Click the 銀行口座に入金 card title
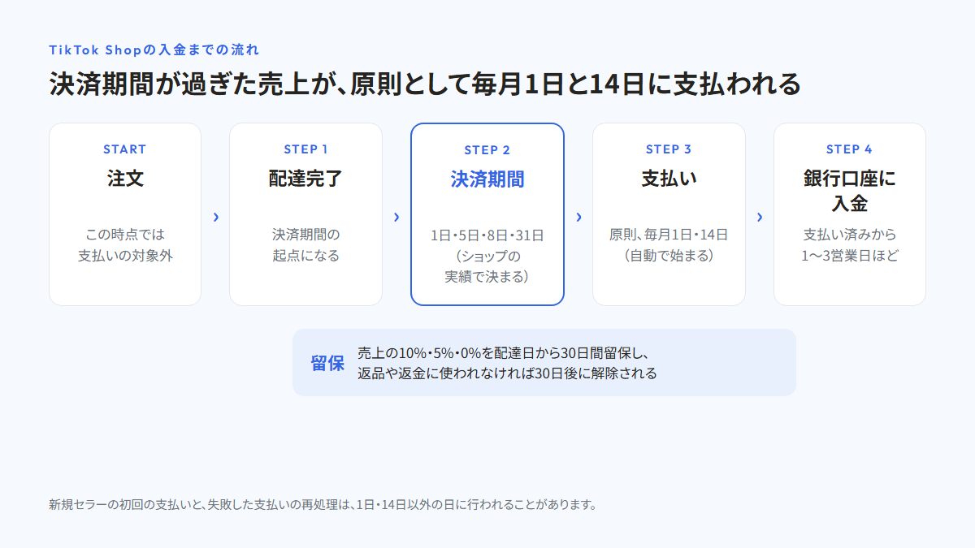 (x=849, y=191)
